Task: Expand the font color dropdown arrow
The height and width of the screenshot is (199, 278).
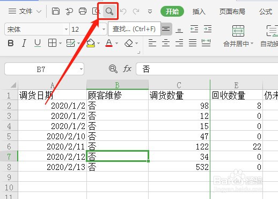Action: (x=117, y=43)
